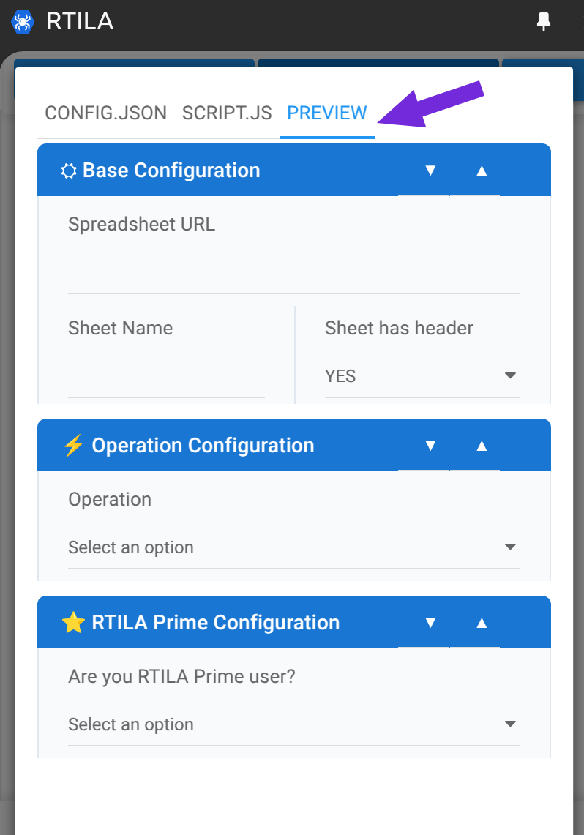
Task: Move Base Configuration section down
Action: coord(430,171)
